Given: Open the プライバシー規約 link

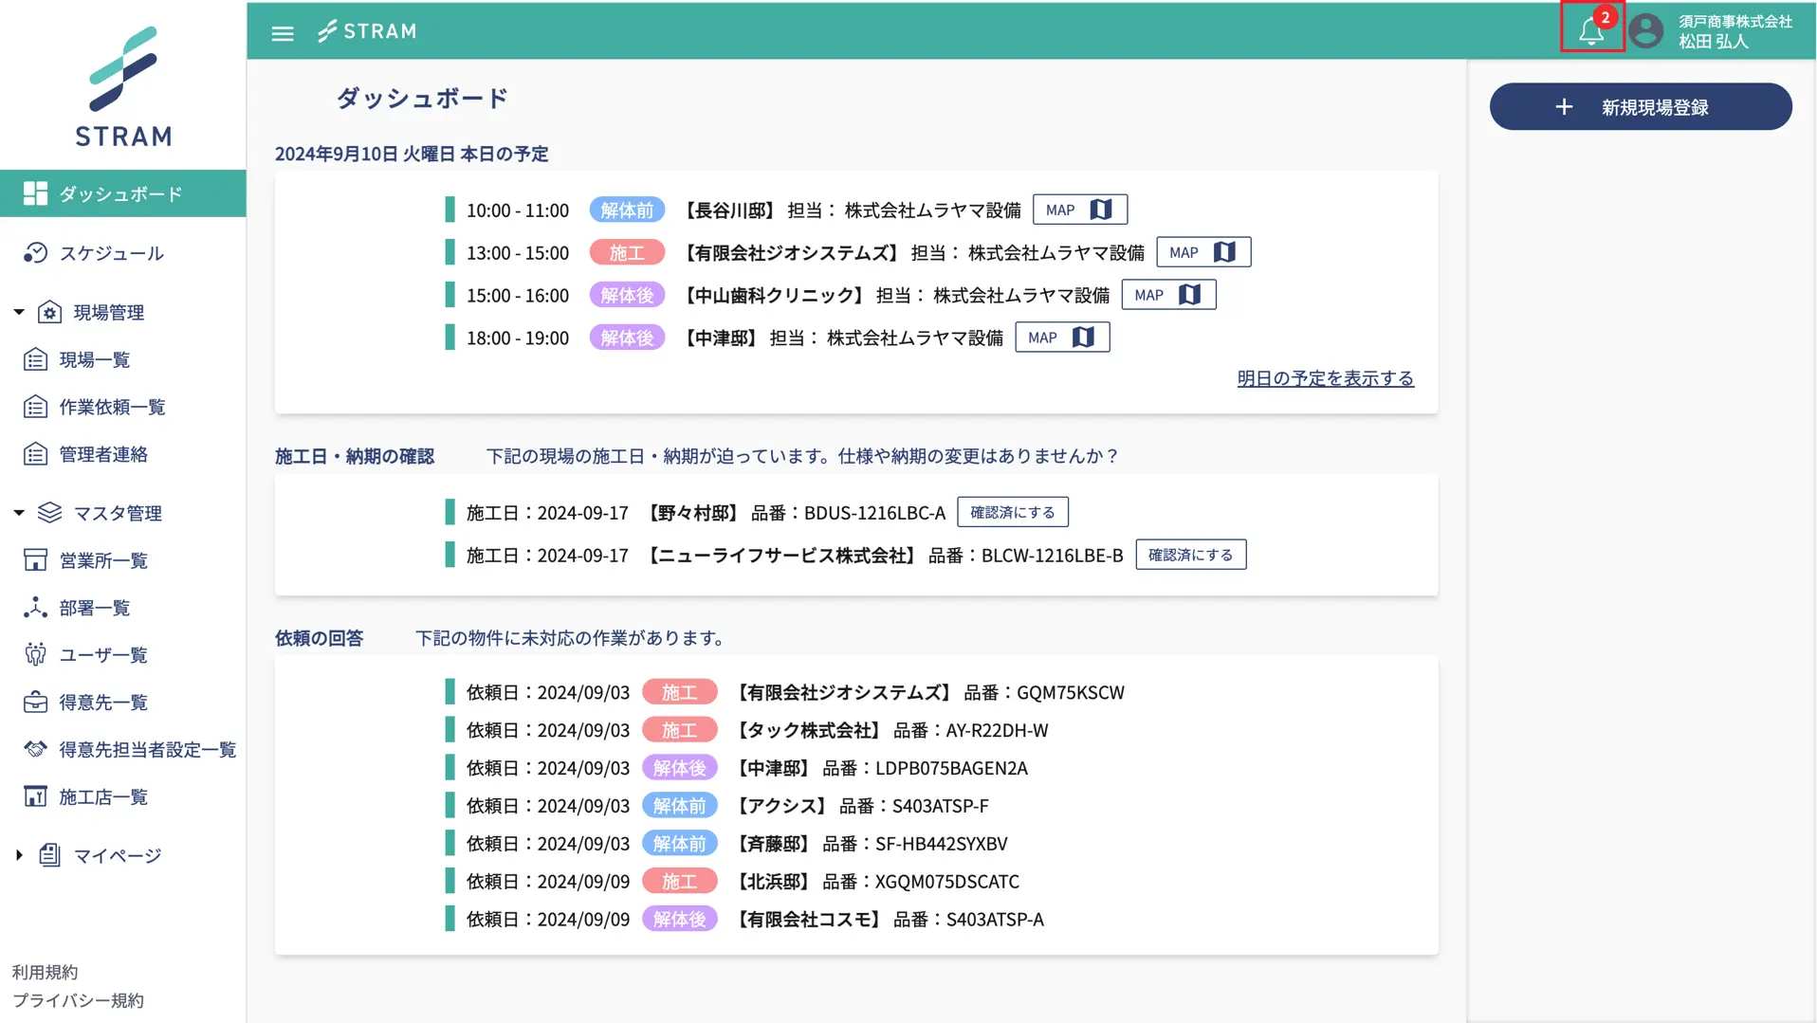Looking at the screenshot, I should tap(78, 1000).
